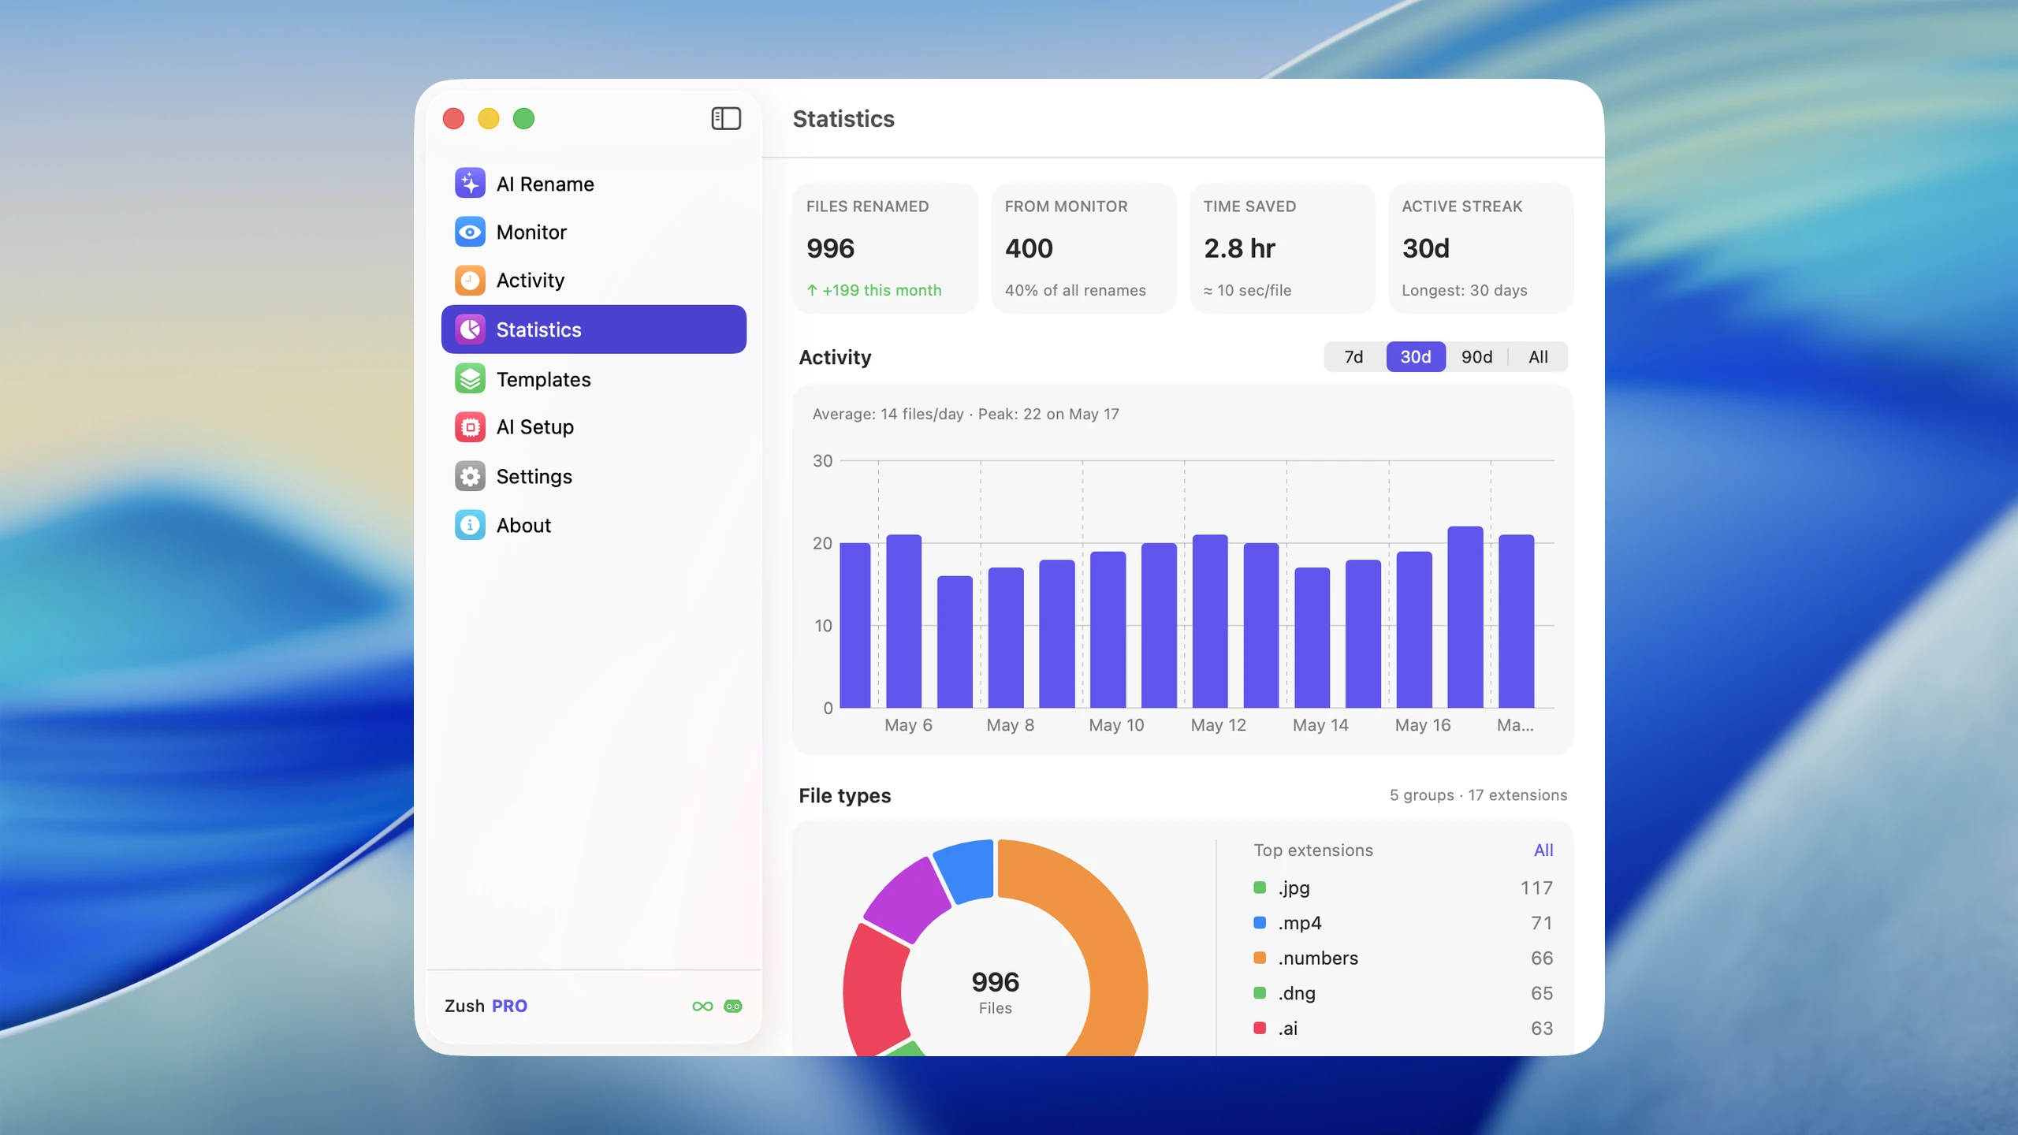
Task: Select the Templates sidebar item
Action: click(594, 379)
